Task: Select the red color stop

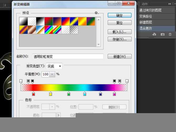Action: (x=33, y=94)
